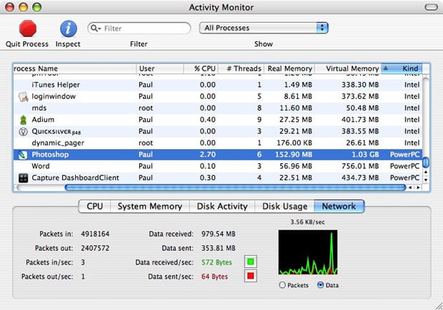Select the Adium process name
This screenshot has width=443, height=310.
43,120
